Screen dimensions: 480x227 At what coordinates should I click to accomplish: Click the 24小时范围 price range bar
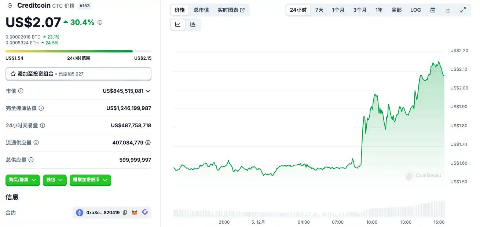tap(78, 51)
